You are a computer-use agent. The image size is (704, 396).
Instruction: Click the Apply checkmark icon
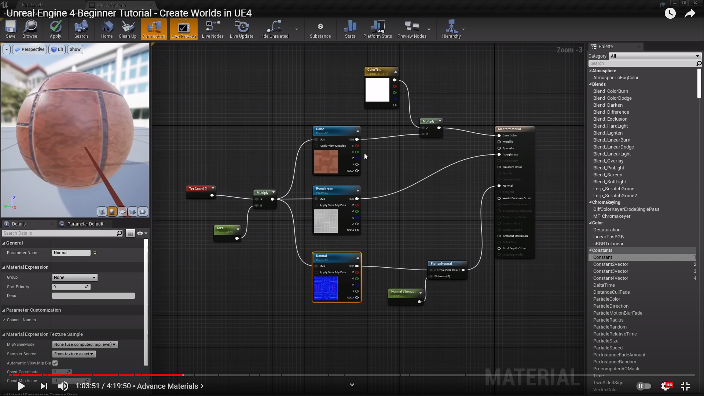point(55,29)
